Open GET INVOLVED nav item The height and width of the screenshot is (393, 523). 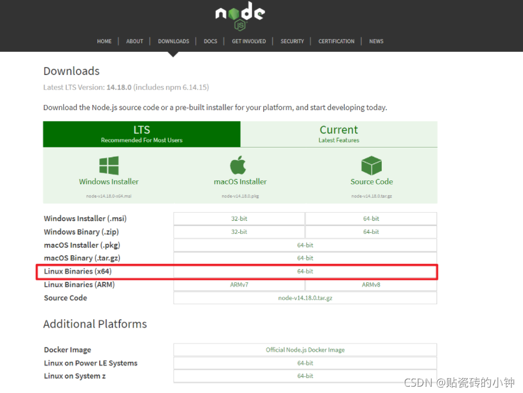point(249,41)
